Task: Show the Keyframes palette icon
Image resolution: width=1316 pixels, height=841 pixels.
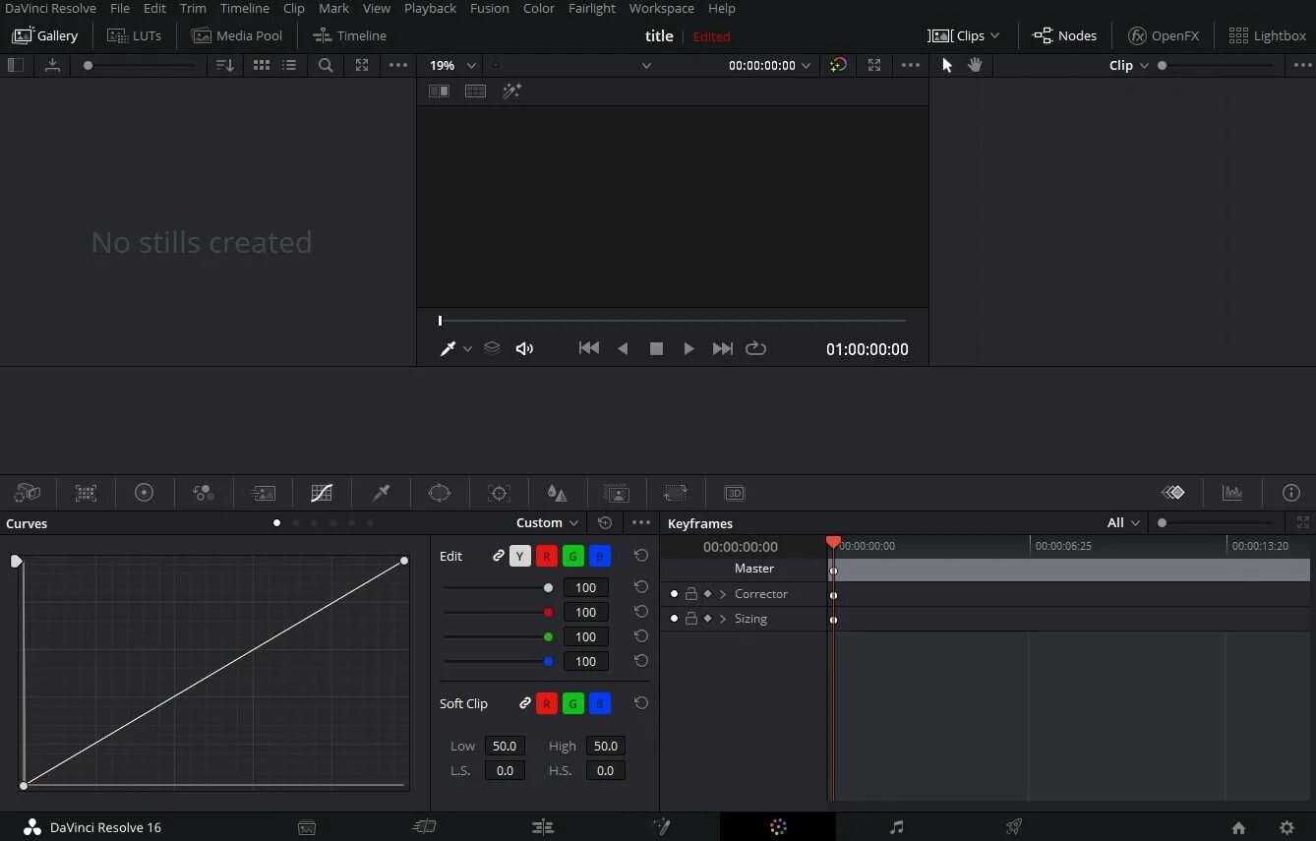Action: point(1172,493)
